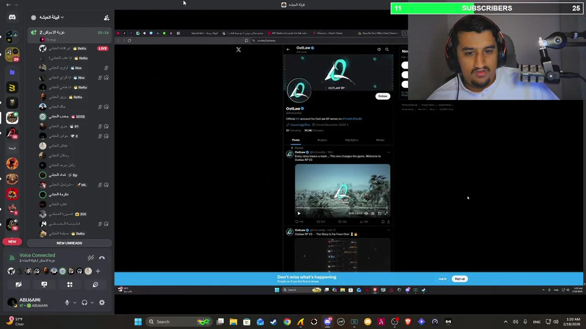Click the NEW UNREADS banner

pyautogui.click(x=69, y=243)
